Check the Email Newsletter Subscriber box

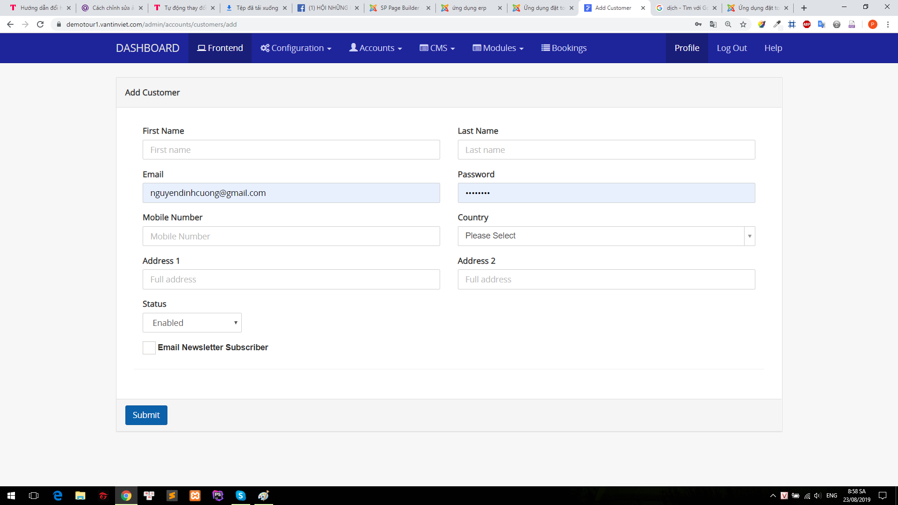(x=149, y=348)
